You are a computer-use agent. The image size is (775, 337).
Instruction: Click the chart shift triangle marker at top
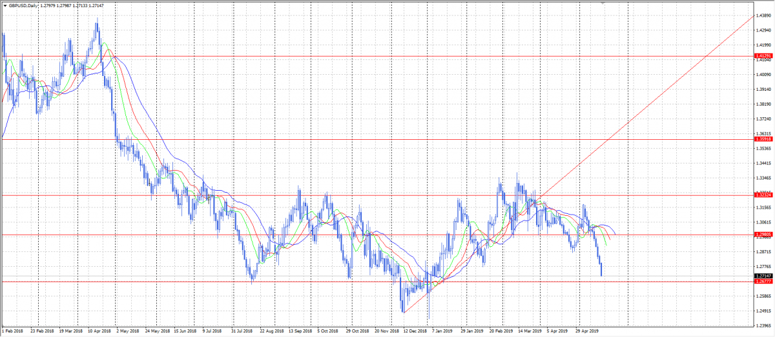604,3
